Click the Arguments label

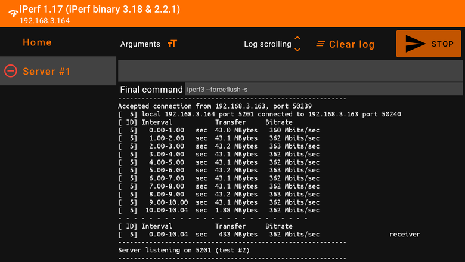[140, 44]
